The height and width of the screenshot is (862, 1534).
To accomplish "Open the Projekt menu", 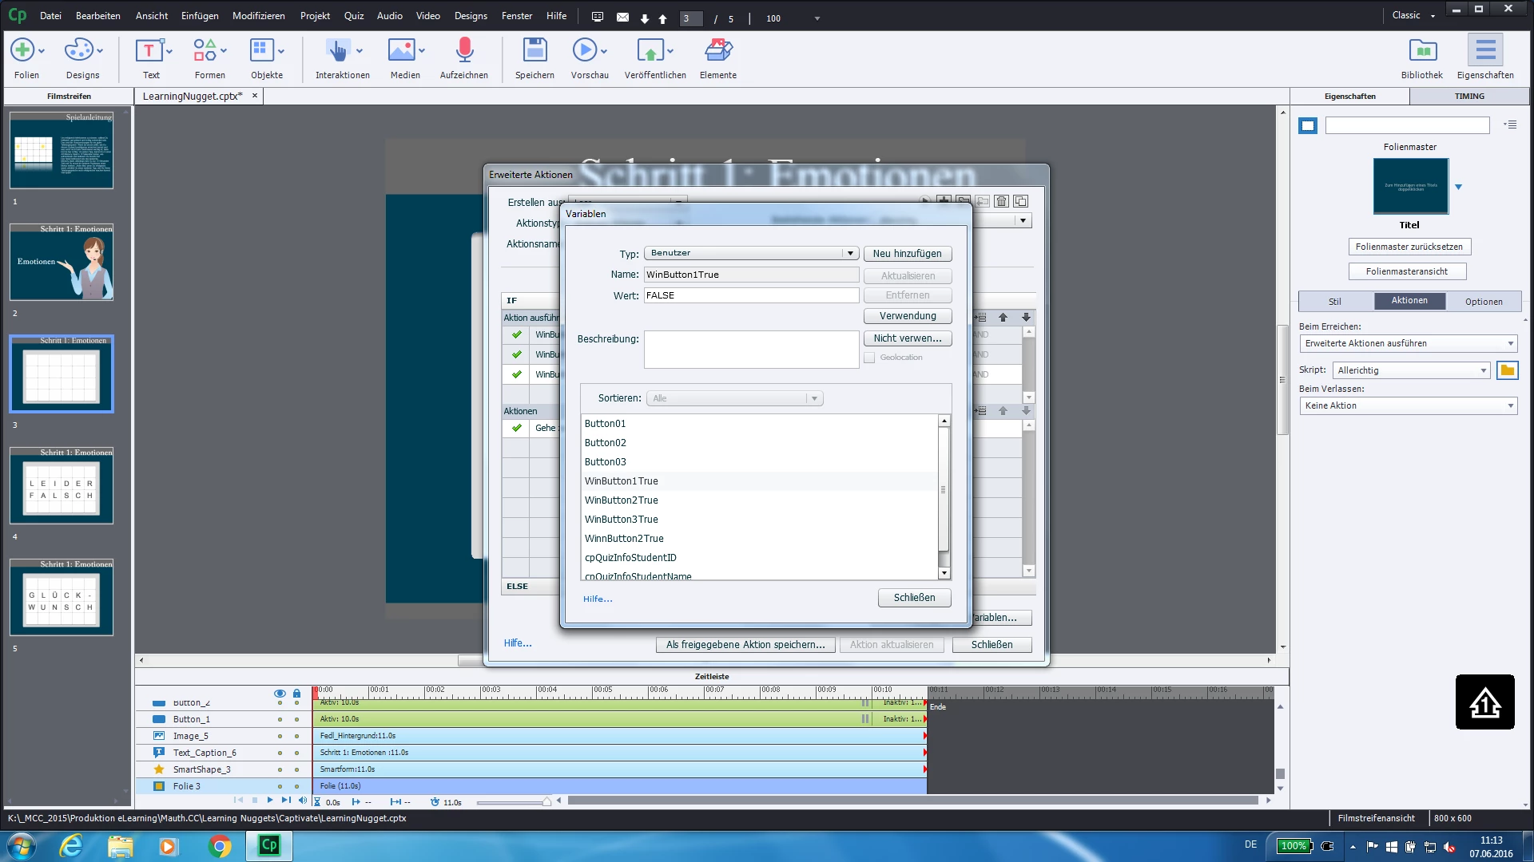I will (315, 15).
